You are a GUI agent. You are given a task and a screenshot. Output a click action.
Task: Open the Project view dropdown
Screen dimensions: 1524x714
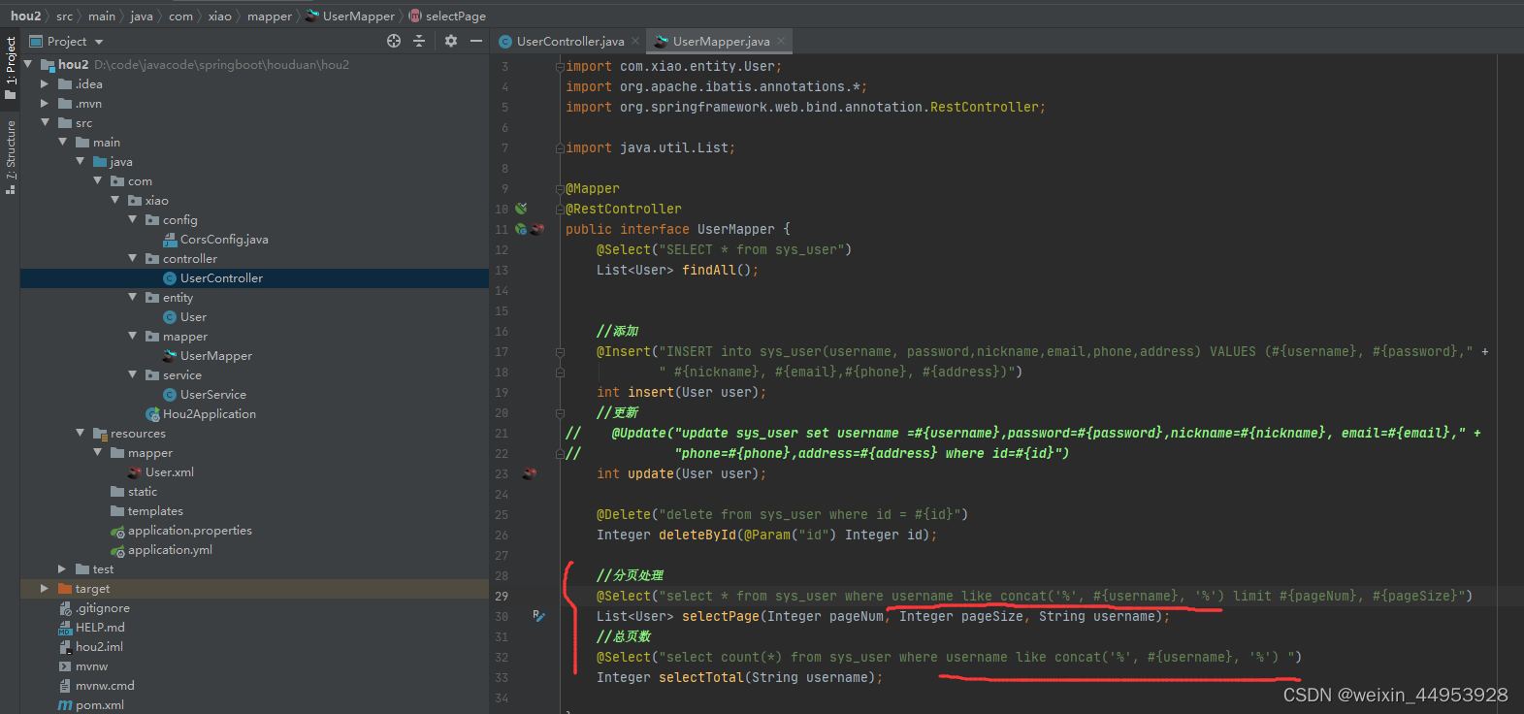[x=99, y=42]
